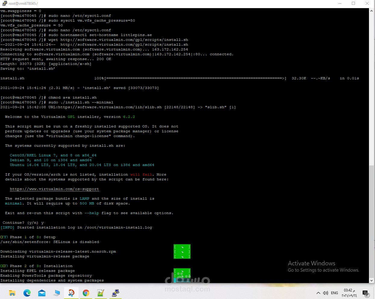The width and height of the screenshot is (375, 299).
Task: Click the '[INFO] Started installation log' line
Action: pyautogui.click(x=76, y=227)
